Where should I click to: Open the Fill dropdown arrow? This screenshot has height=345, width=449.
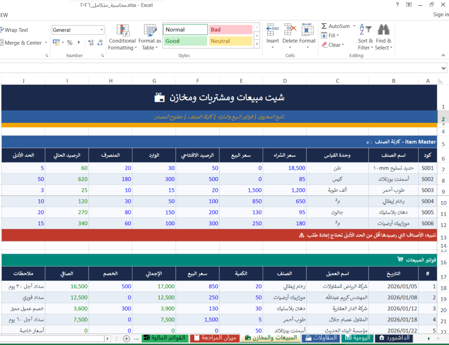pos(338,36)
